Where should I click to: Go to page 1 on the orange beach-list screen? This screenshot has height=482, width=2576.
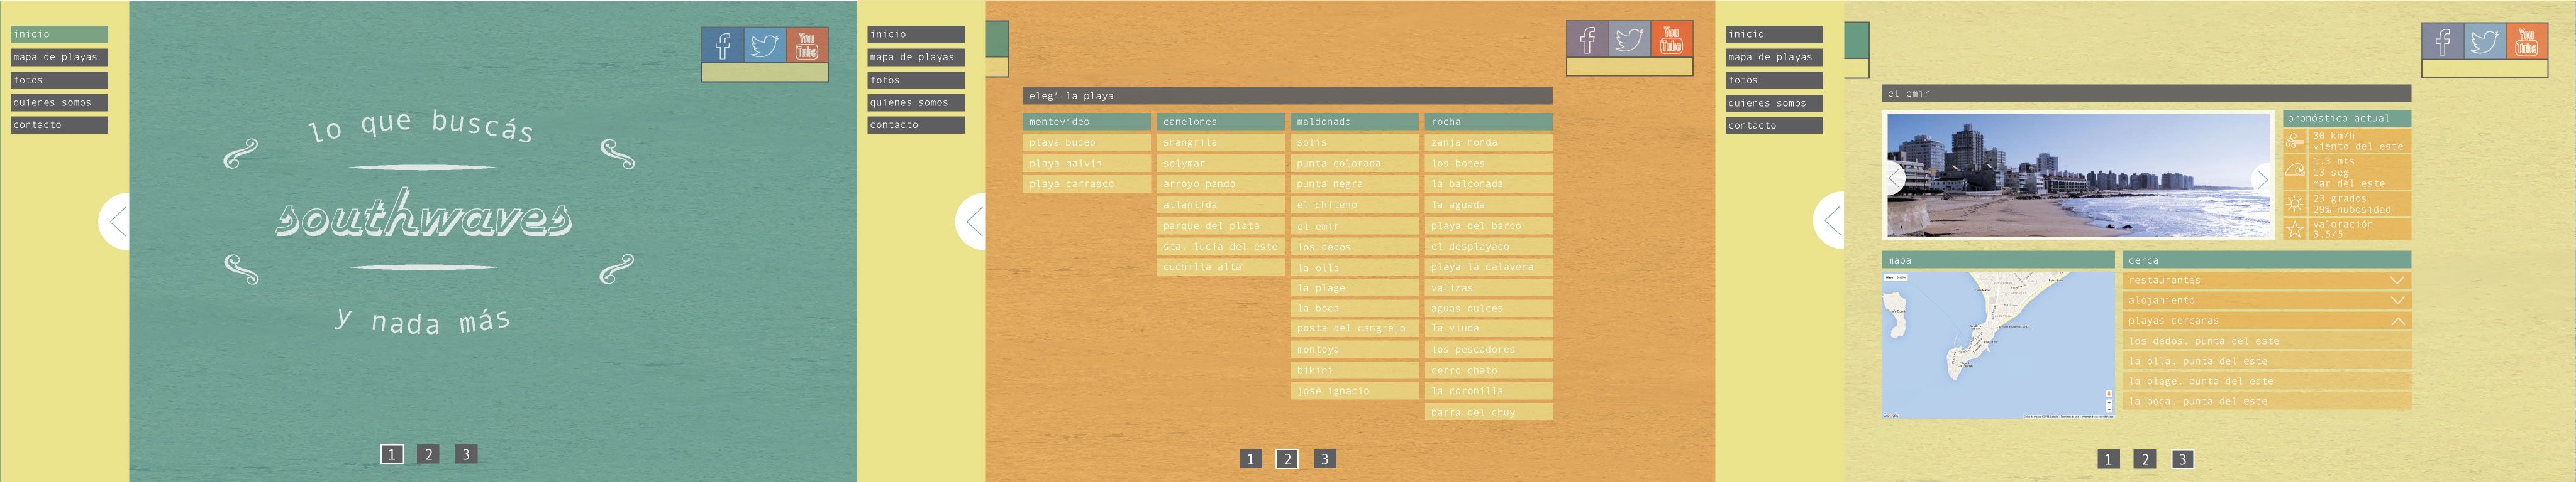1250,459
